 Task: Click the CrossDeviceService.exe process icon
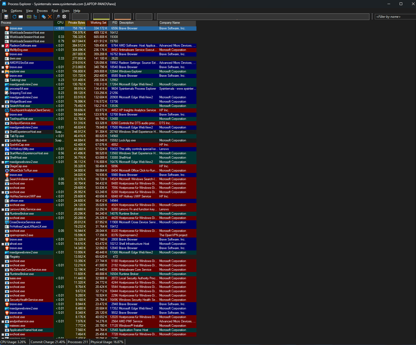click(7, 222)
